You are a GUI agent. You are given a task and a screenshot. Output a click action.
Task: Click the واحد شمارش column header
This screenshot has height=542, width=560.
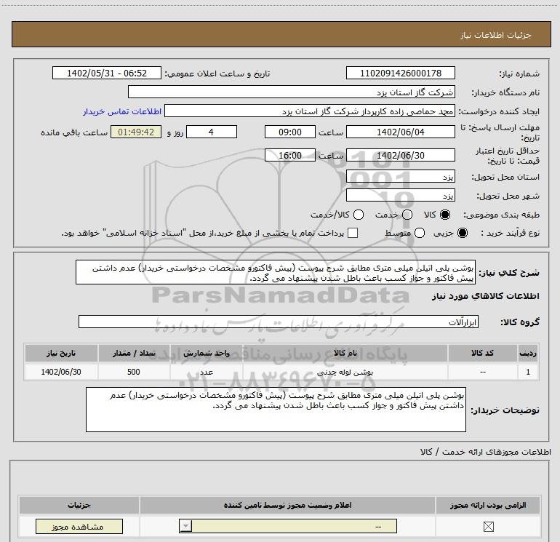(206, 353)
